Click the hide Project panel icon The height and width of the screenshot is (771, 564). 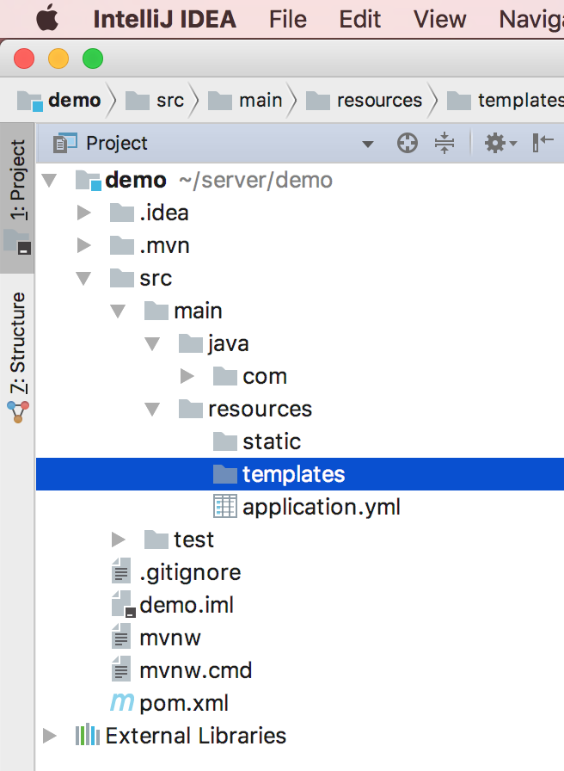point(543,144)
